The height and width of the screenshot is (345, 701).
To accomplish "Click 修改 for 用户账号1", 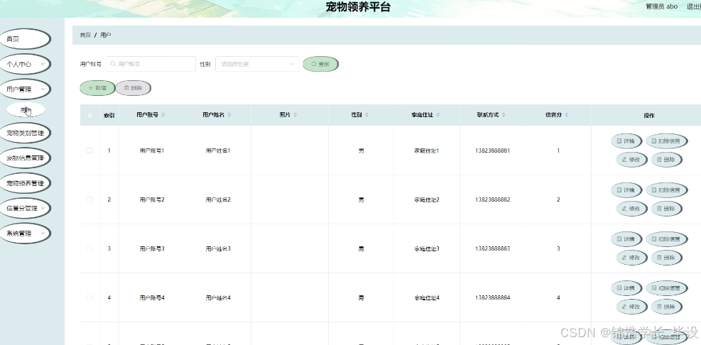I will click(631, 160).
